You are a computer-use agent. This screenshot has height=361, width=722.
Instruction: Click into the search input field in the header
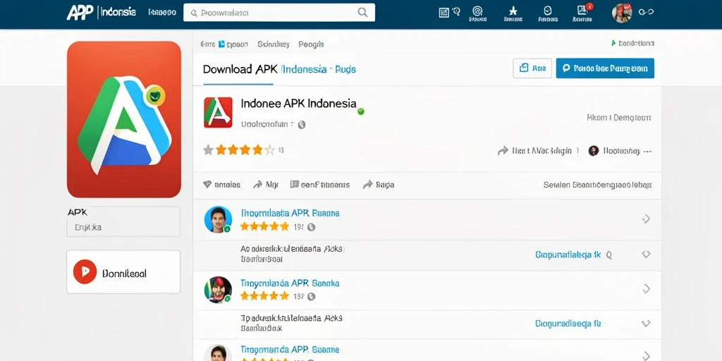279,13
